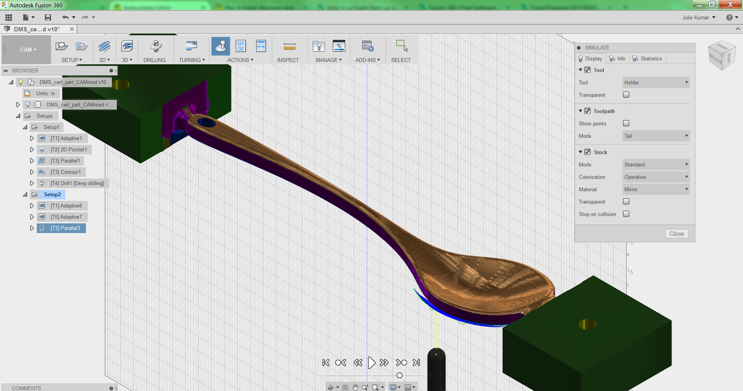
Task: Open the Stock Mode Standard dropdown
Action: [x=656, y=165]
